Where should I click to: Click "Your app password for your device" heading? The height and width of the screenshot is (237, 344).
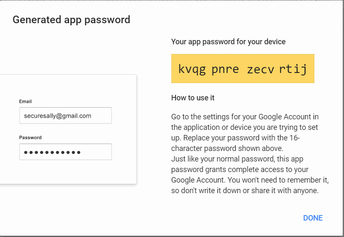[228, 42]
